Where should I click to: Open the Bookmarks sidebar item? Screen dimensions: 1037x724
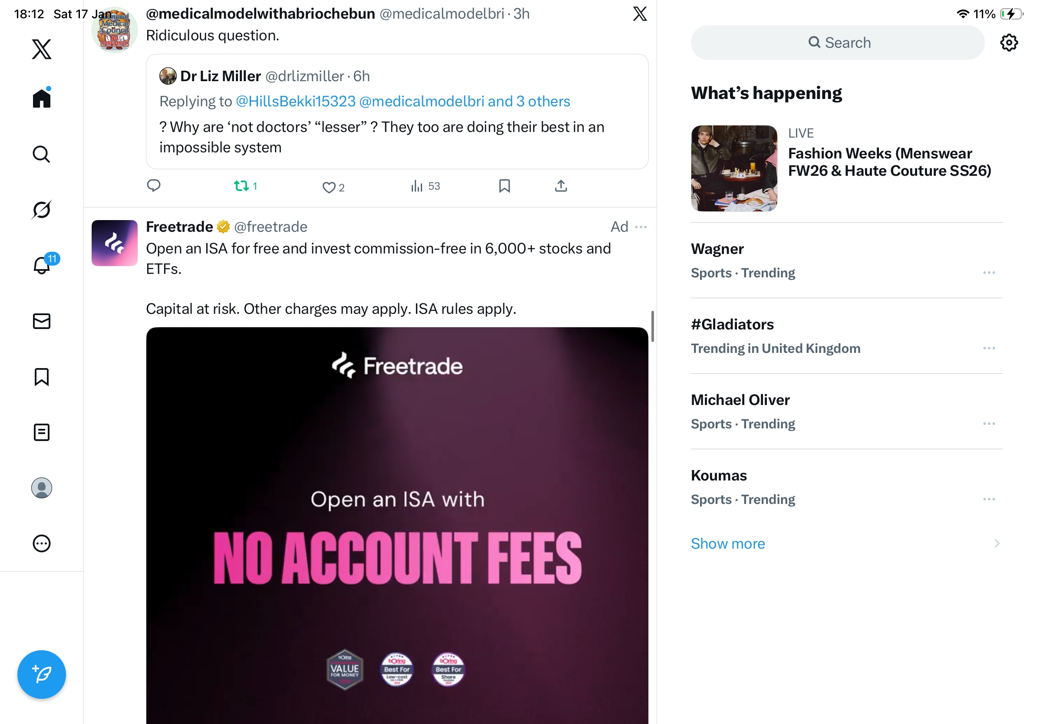(42, 377)
